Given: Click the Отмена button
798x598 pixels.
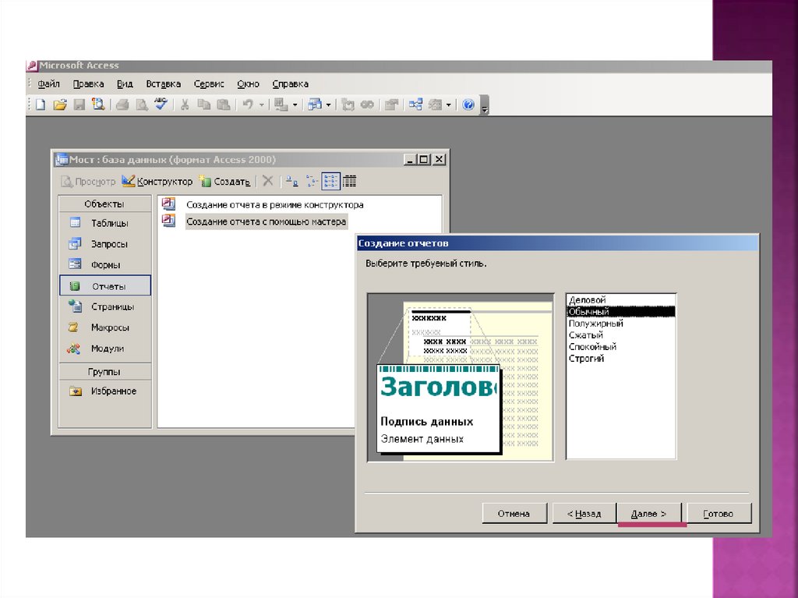Looking at the screenshot, I should tap(514, 514).
